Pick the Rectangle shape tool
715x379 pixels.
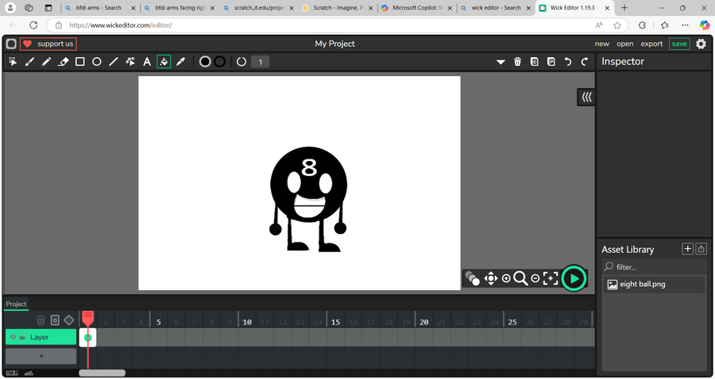click(80, 62)
